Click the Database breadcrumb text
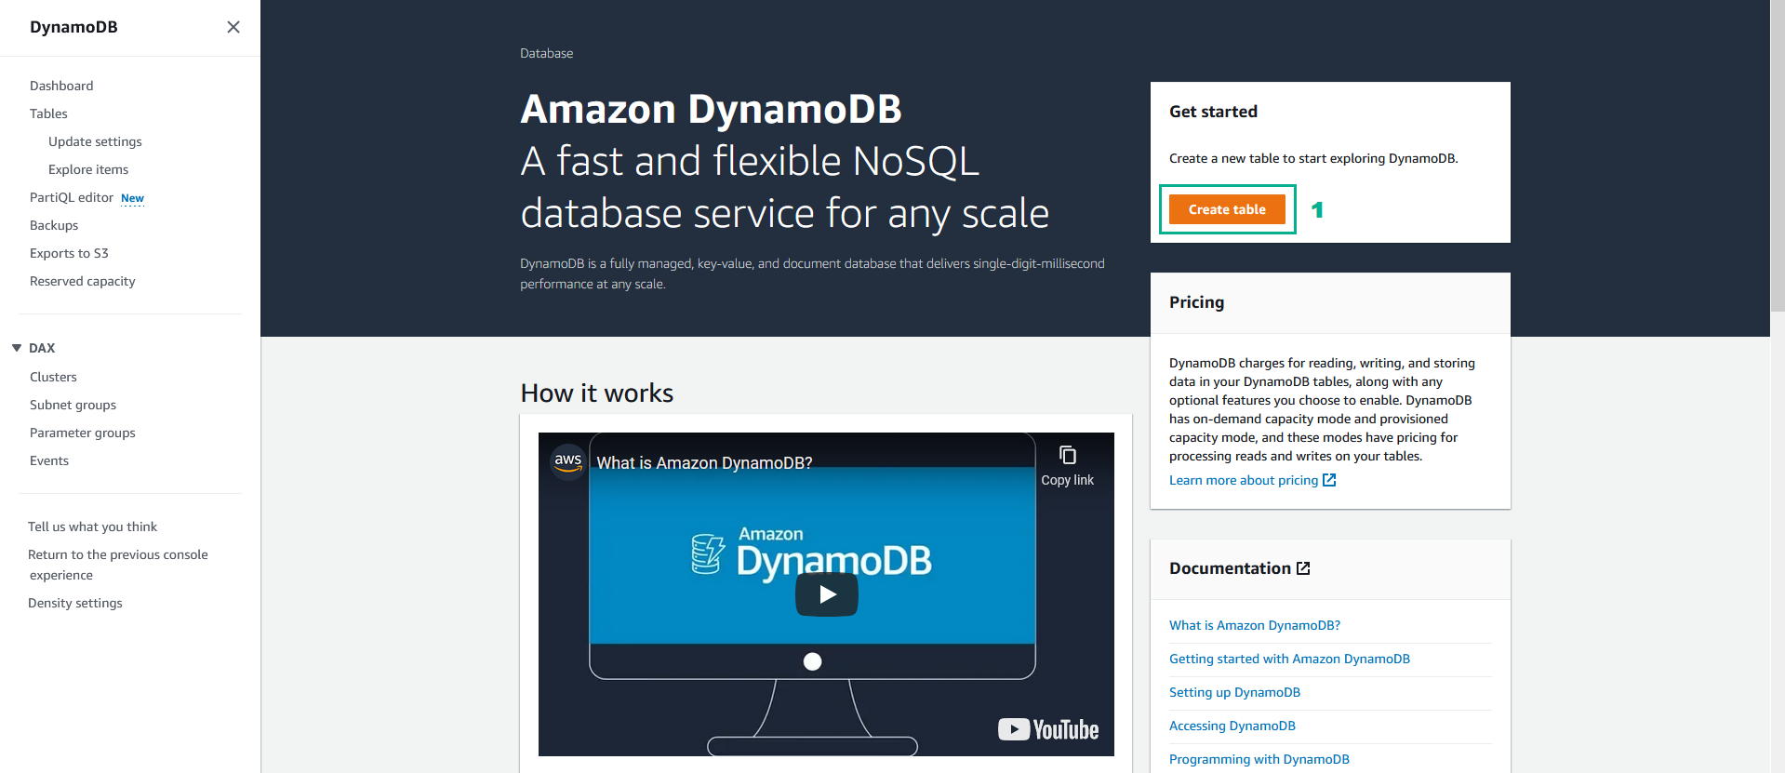 click(546, 53)
